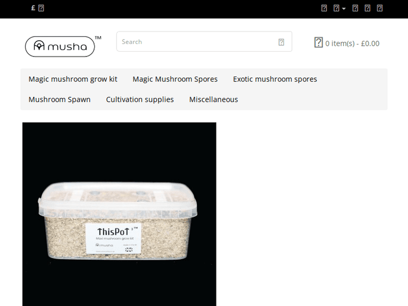
Task: Open the £ currency selector
Action: coord(34,8)
